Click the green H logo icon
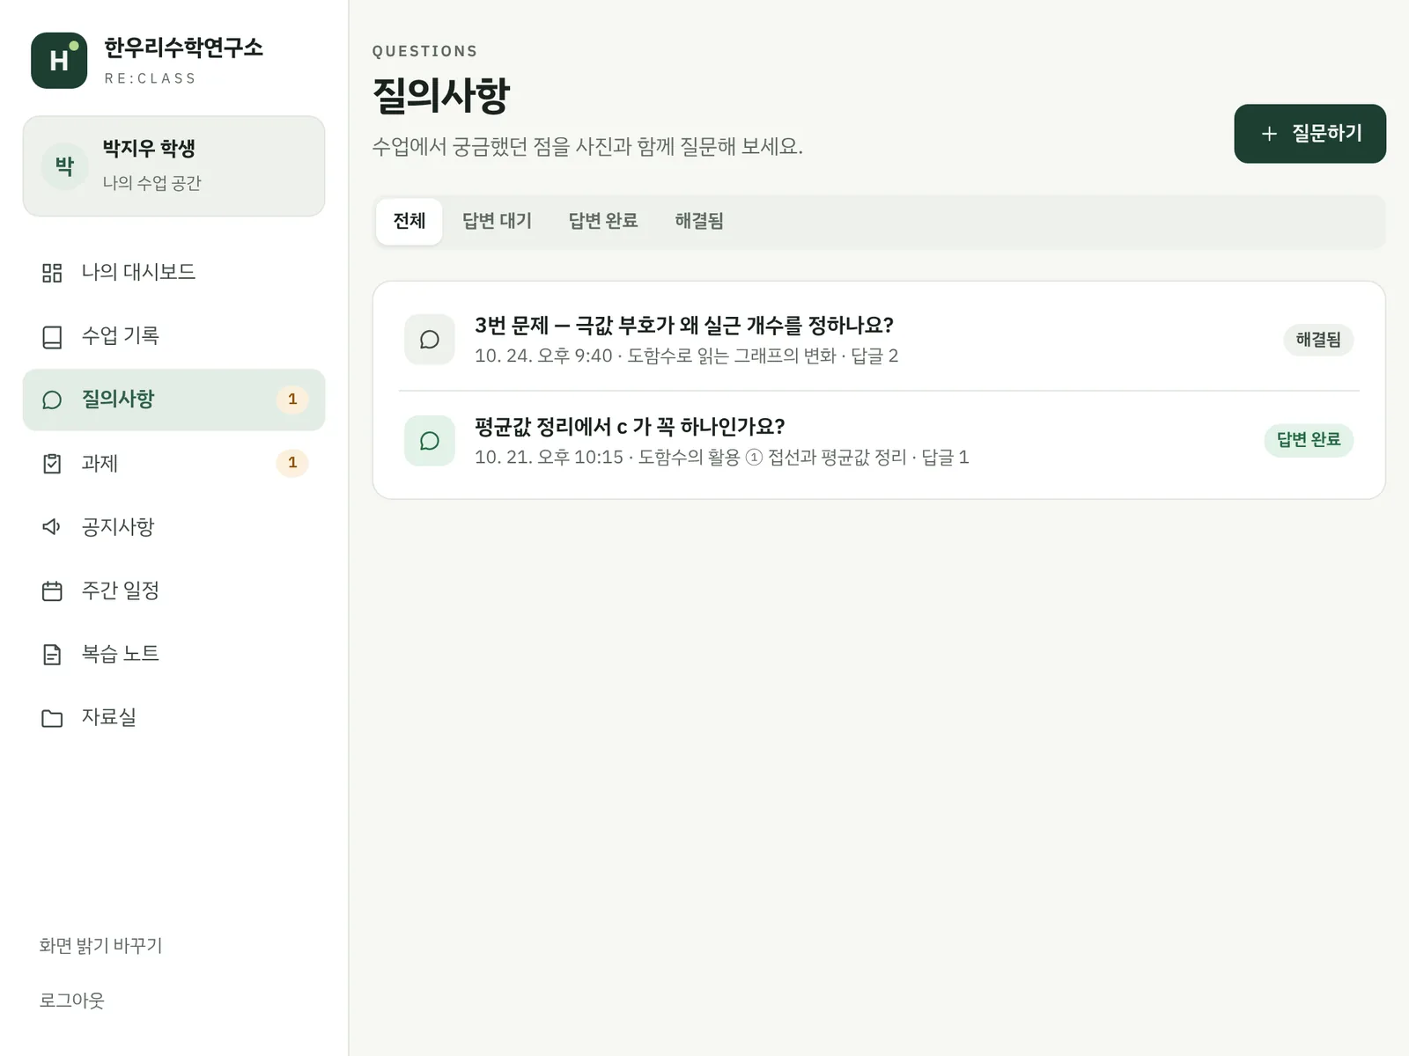 59,61
